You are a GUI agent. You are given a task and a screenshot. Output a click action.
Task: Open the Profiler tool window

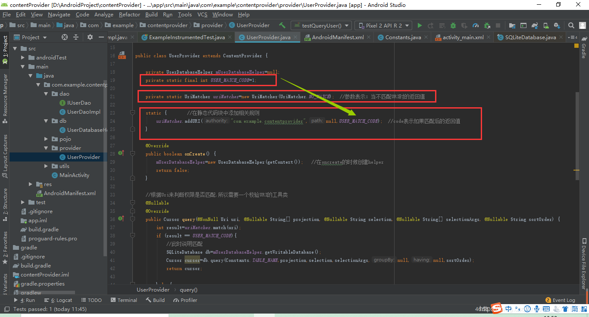(x=185, y=300)
